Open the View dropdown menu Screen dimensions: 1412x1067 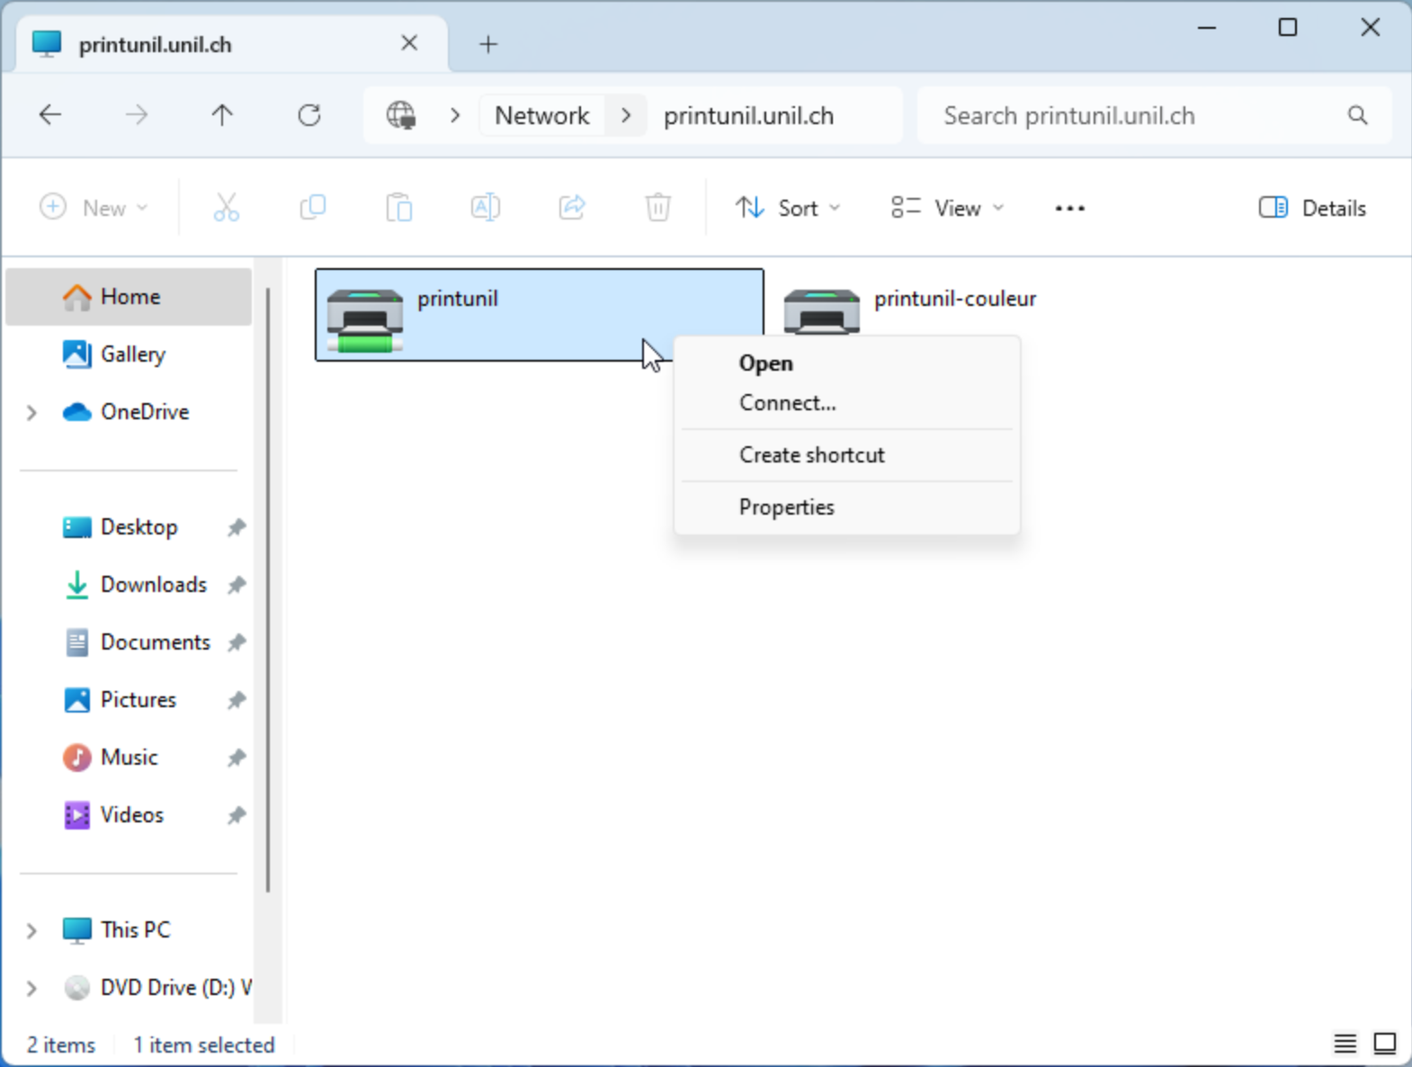947,209
